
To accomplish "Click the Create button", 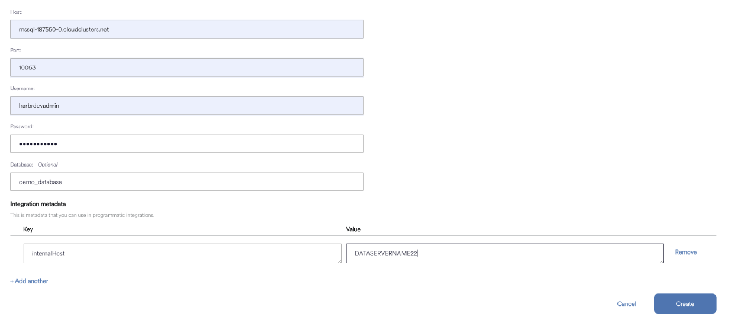I will (685, 304).
